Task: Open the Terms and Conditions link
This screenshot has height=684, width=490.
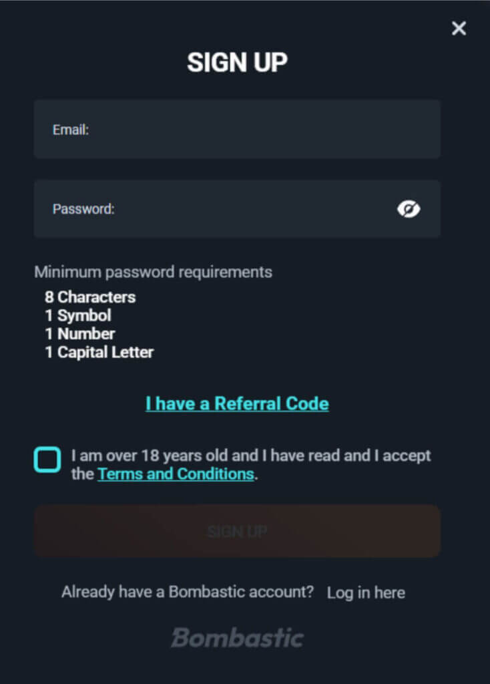Action: [x=176, y=474]
